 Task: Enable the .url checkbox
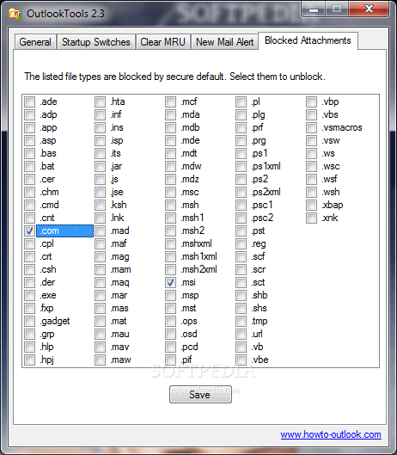[241, 334]
